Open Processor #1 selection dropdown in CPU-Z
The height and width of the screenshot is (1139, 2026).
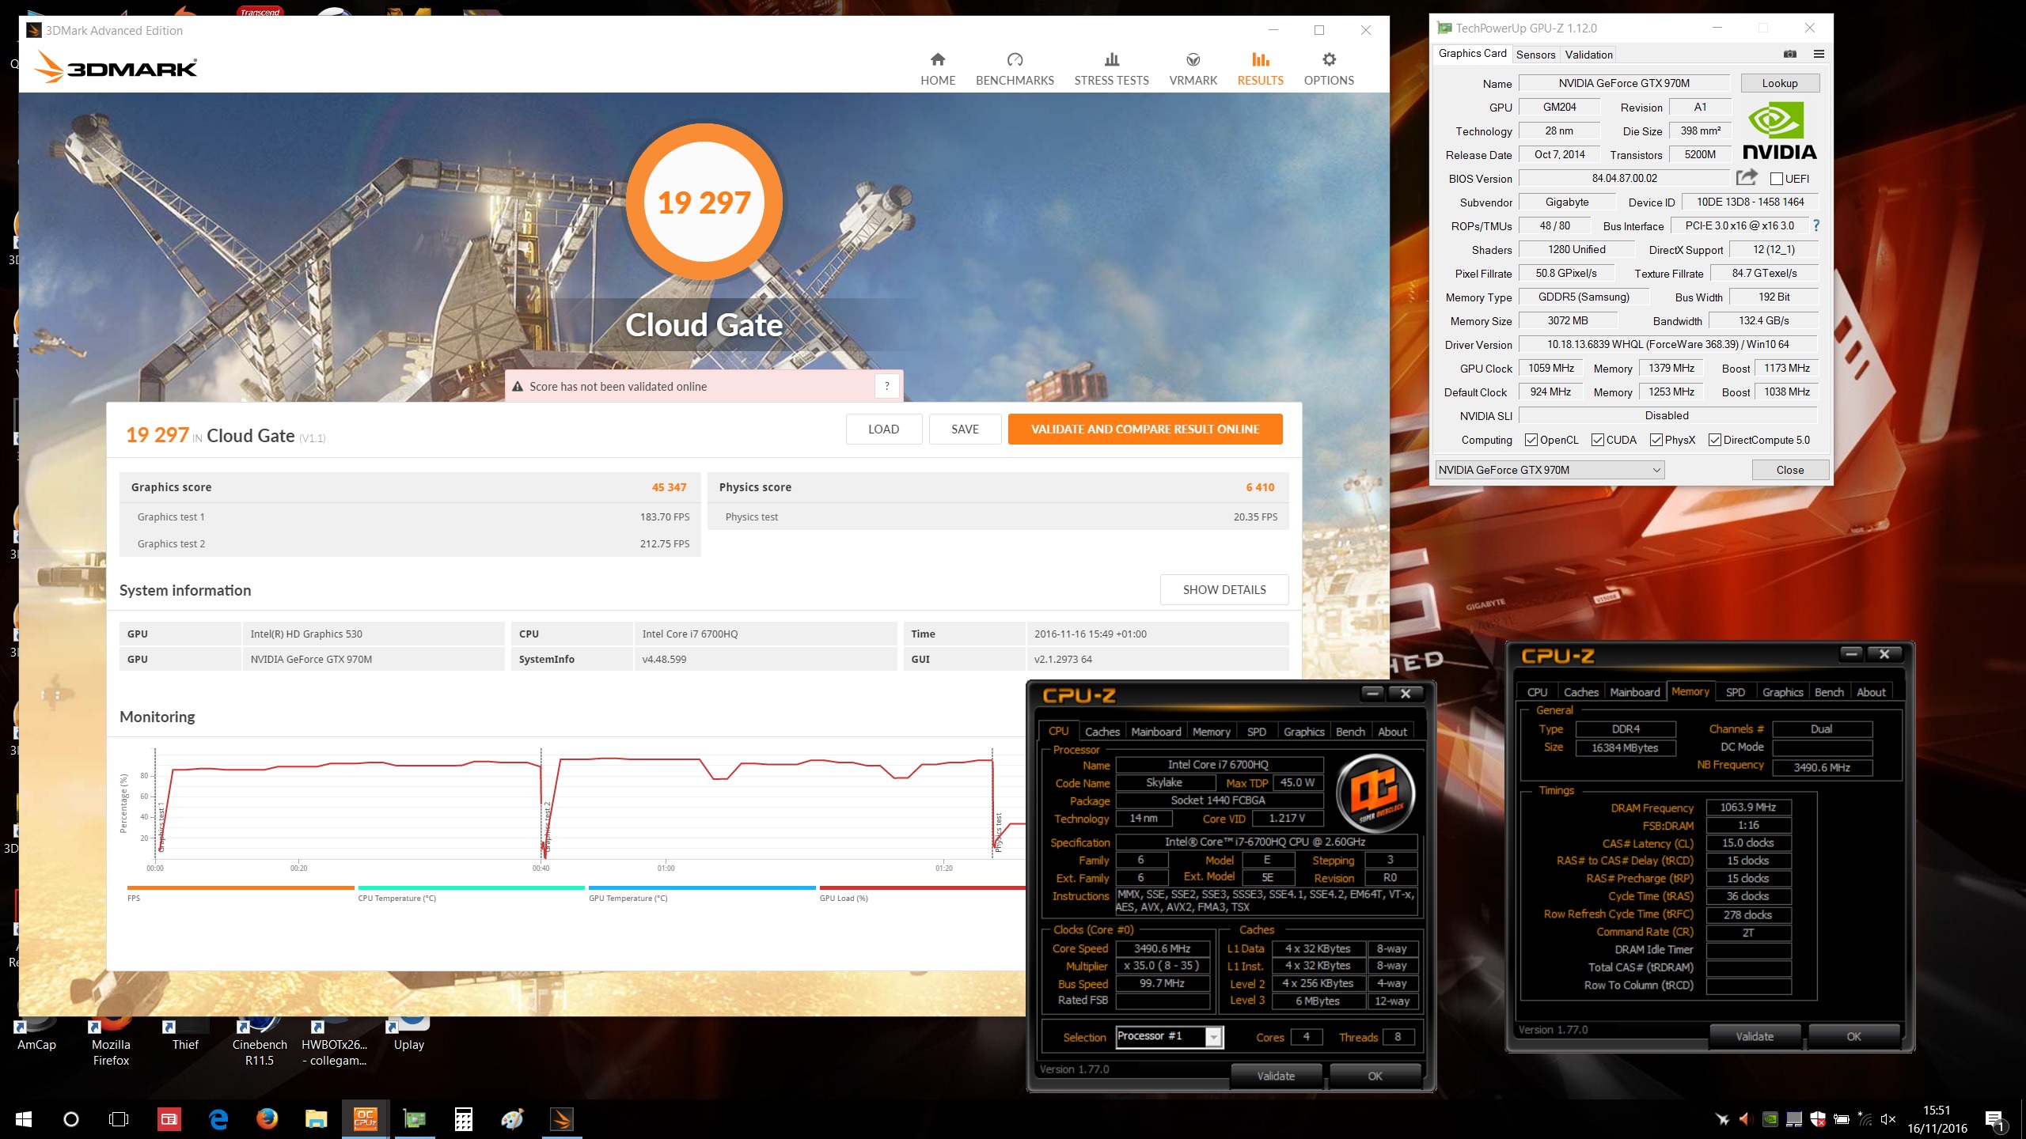pyautogui.click(x=1169, y=1036)
